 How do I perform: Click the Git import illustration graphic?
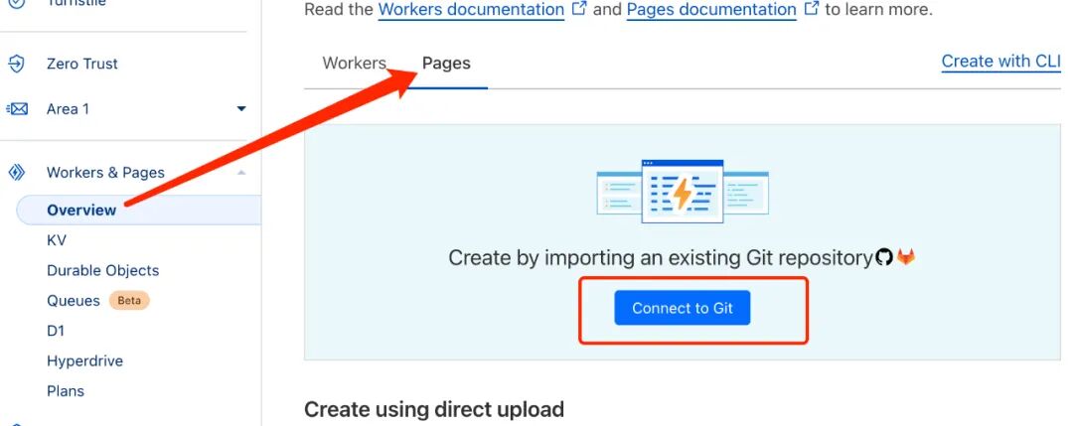pos(683,192)
